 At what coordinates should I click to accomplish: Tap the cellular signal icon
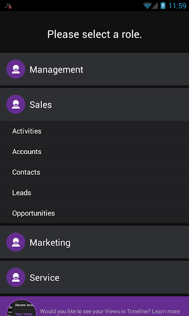pyautogui.click(x=155, y=5)
